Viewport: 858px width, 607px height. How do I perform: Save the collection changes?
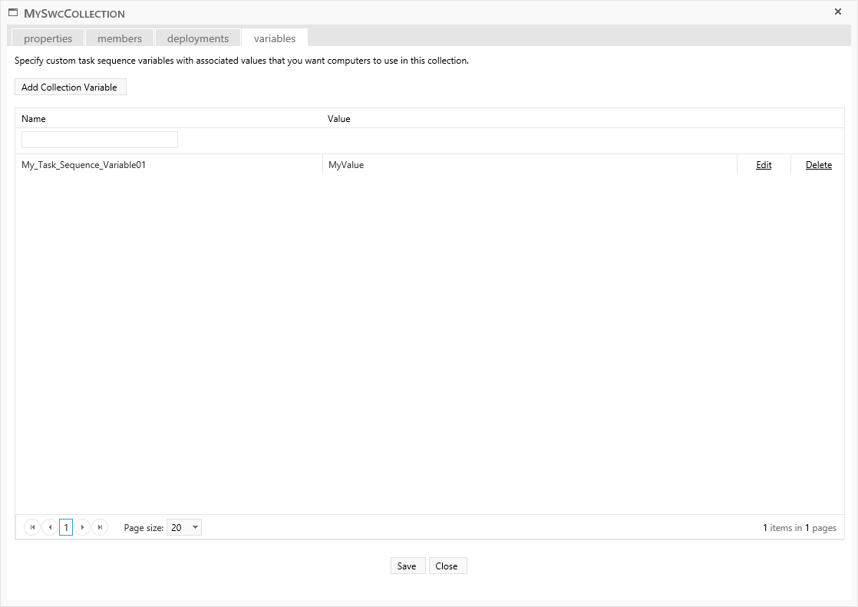point(407,566)
